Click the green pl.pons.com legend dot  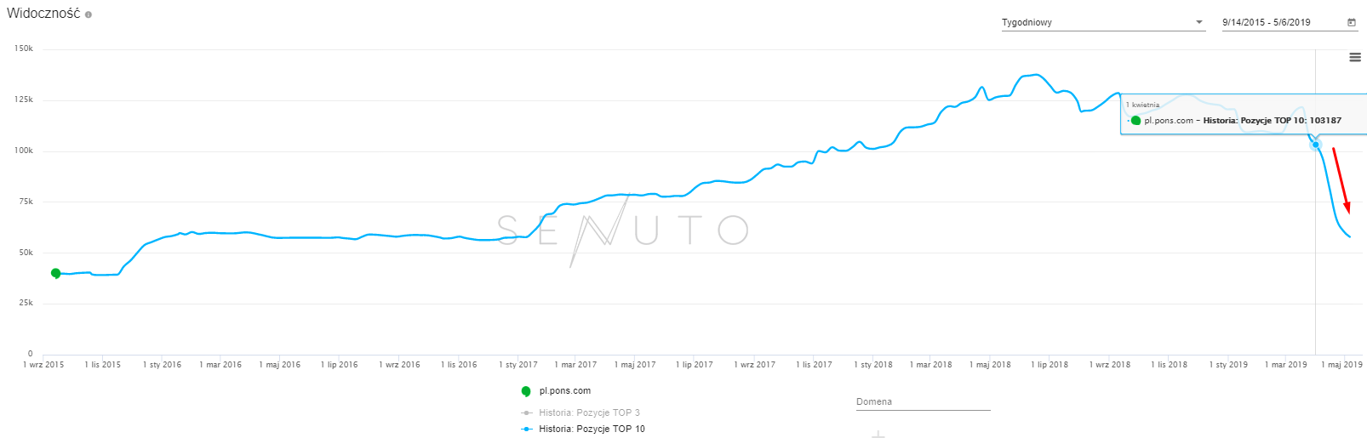(526, 391)
